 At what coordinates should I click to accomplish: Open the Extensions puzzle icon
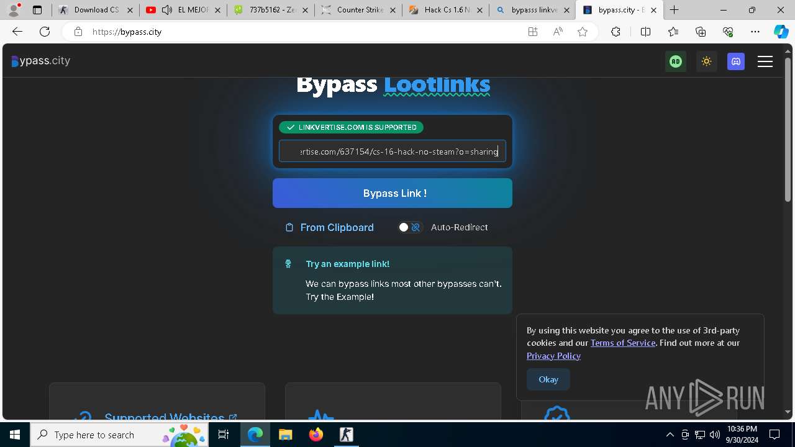(616, 32)
